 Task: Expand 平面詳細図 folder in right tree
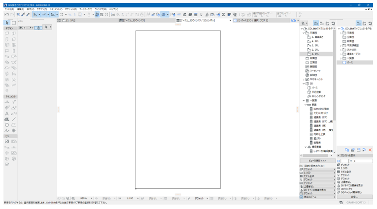click(341, 46)
